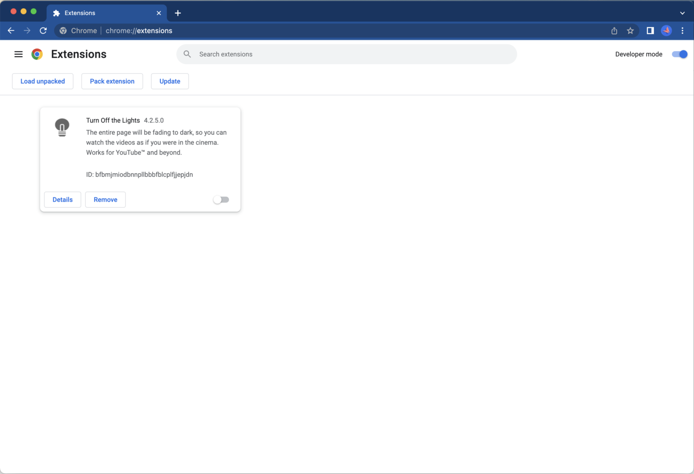Open Chrome's three-dot menu
Screen dimensions: 694x474
coord(682,30)
